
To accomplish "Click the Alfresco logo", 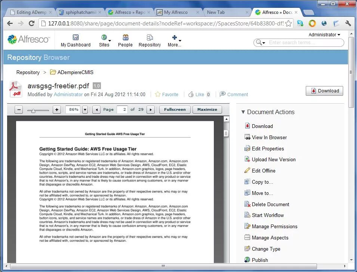I will [x=28, y=39].
